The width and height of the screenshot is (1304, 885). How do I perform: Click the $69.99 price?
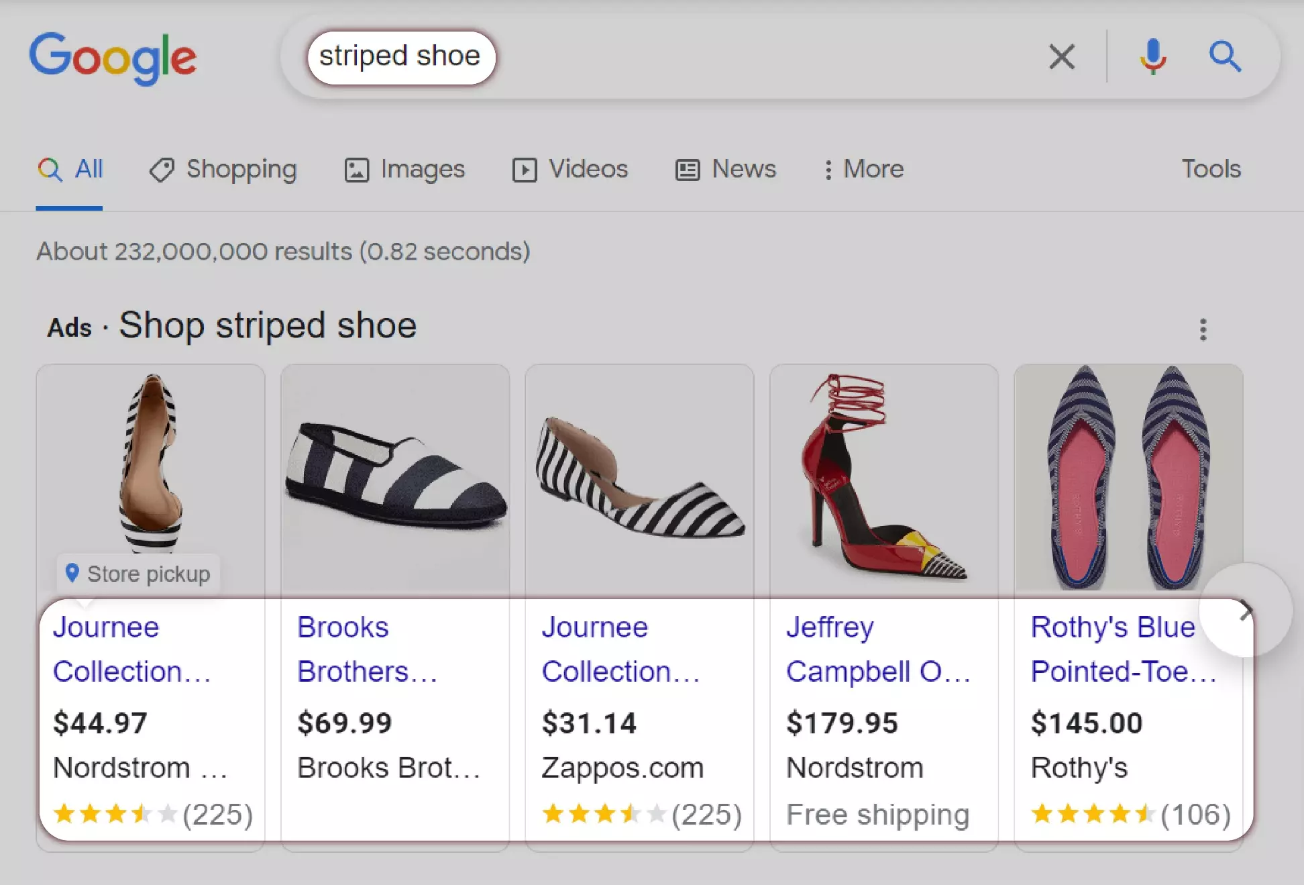click(x=345, y=723)
